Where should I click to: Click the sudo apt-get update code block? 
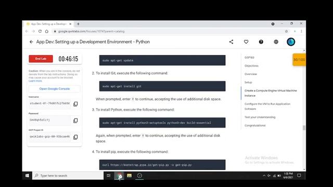coord(162,60)
